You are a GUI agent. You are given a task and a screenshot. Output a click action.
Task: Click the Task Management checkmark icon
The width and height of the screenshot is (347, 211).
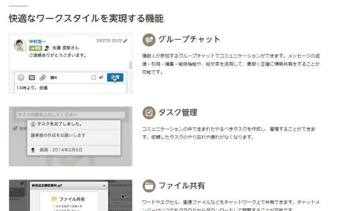click(149, 113)
